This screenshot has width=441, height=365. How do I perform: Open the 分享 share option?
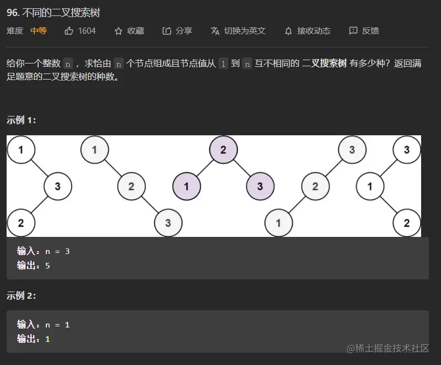(184, 30)
